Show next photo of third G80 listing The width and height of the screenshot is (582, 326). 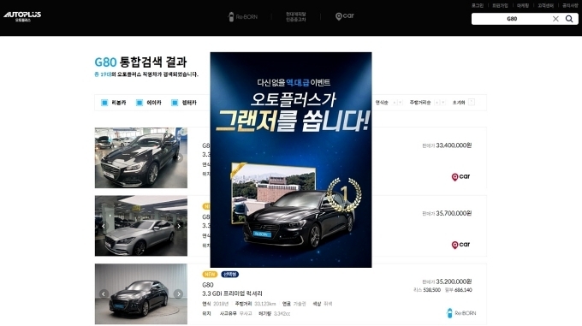[x=179, y=293]
